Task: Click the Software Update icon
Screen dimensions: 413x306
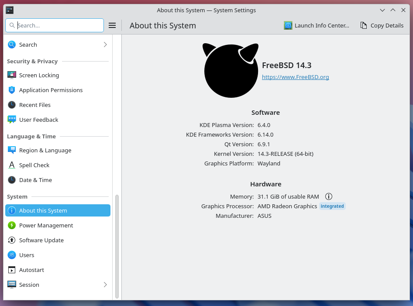Action: 12,240
